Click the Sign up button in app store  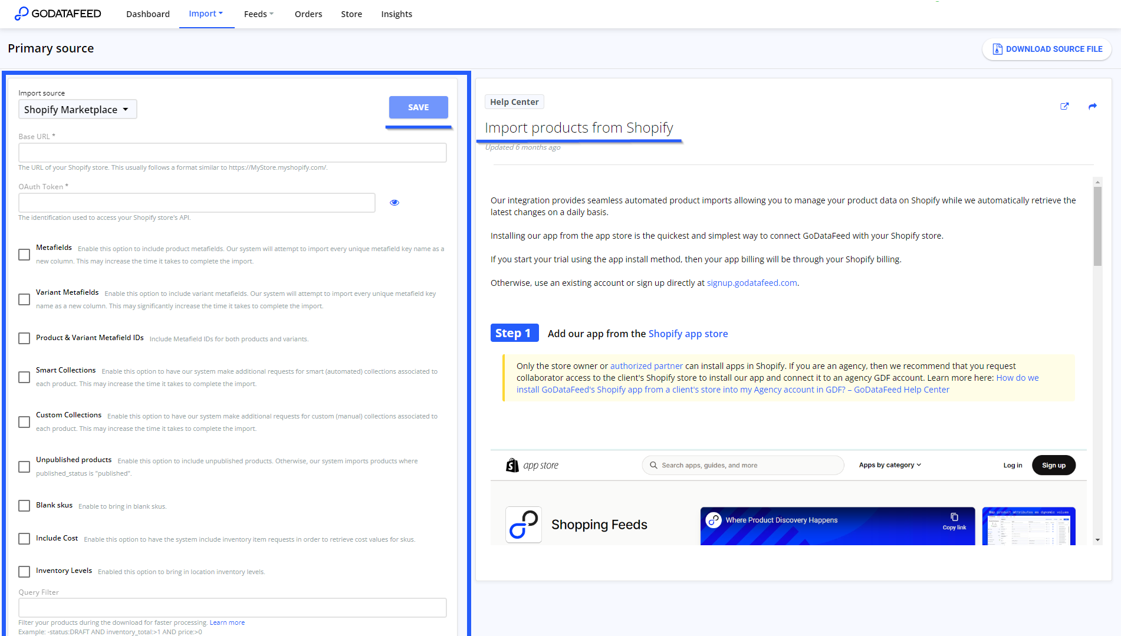point(1053,465)
